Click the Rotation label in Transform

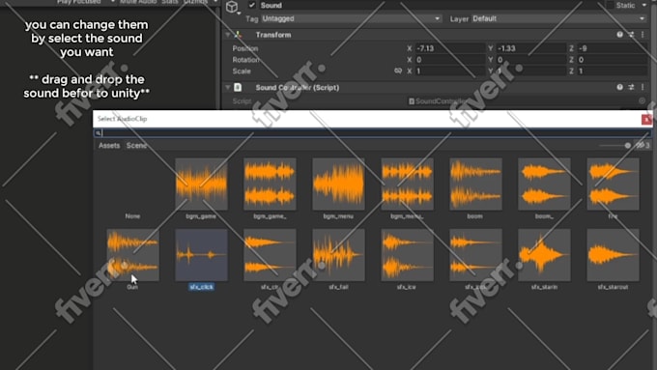tap(246, 60)
